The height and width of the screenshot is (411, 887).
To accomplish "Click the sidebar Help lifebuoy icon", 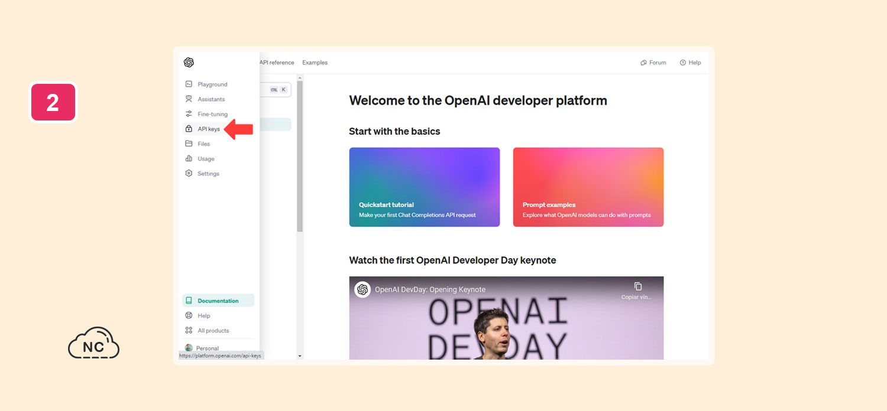I will pyautogui.click(x=189, y=315).
